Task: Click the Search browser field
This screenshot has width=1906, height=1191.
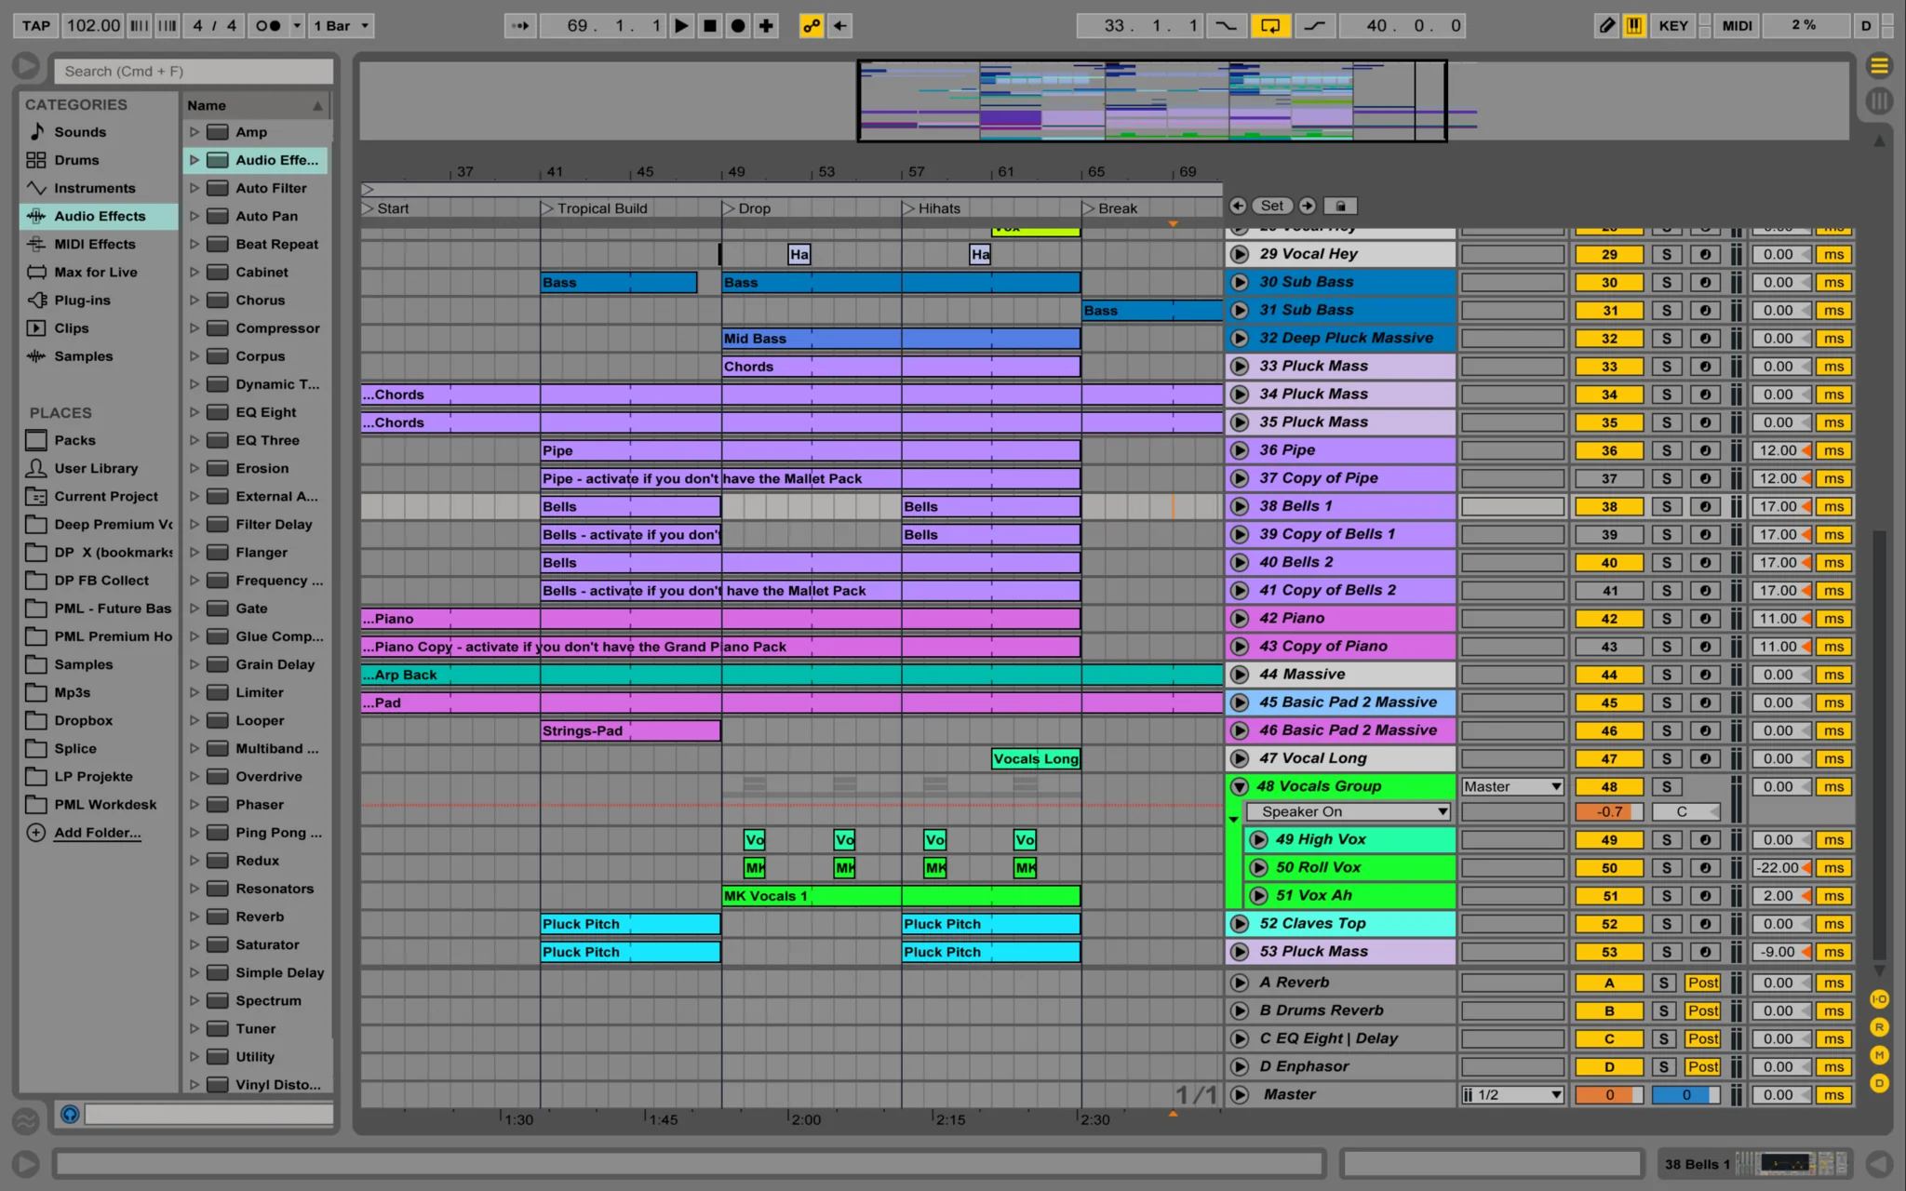Action: (x=194, y=71)
